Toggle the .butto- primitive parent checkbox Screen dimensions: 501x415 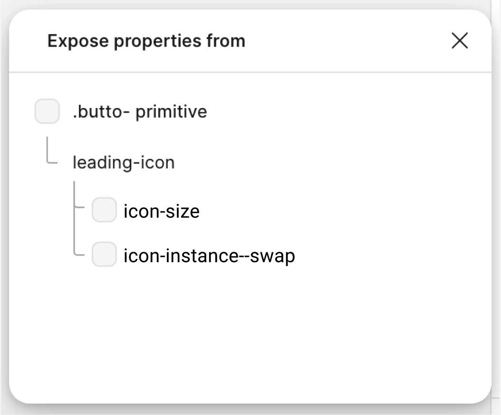click(47, 111)
